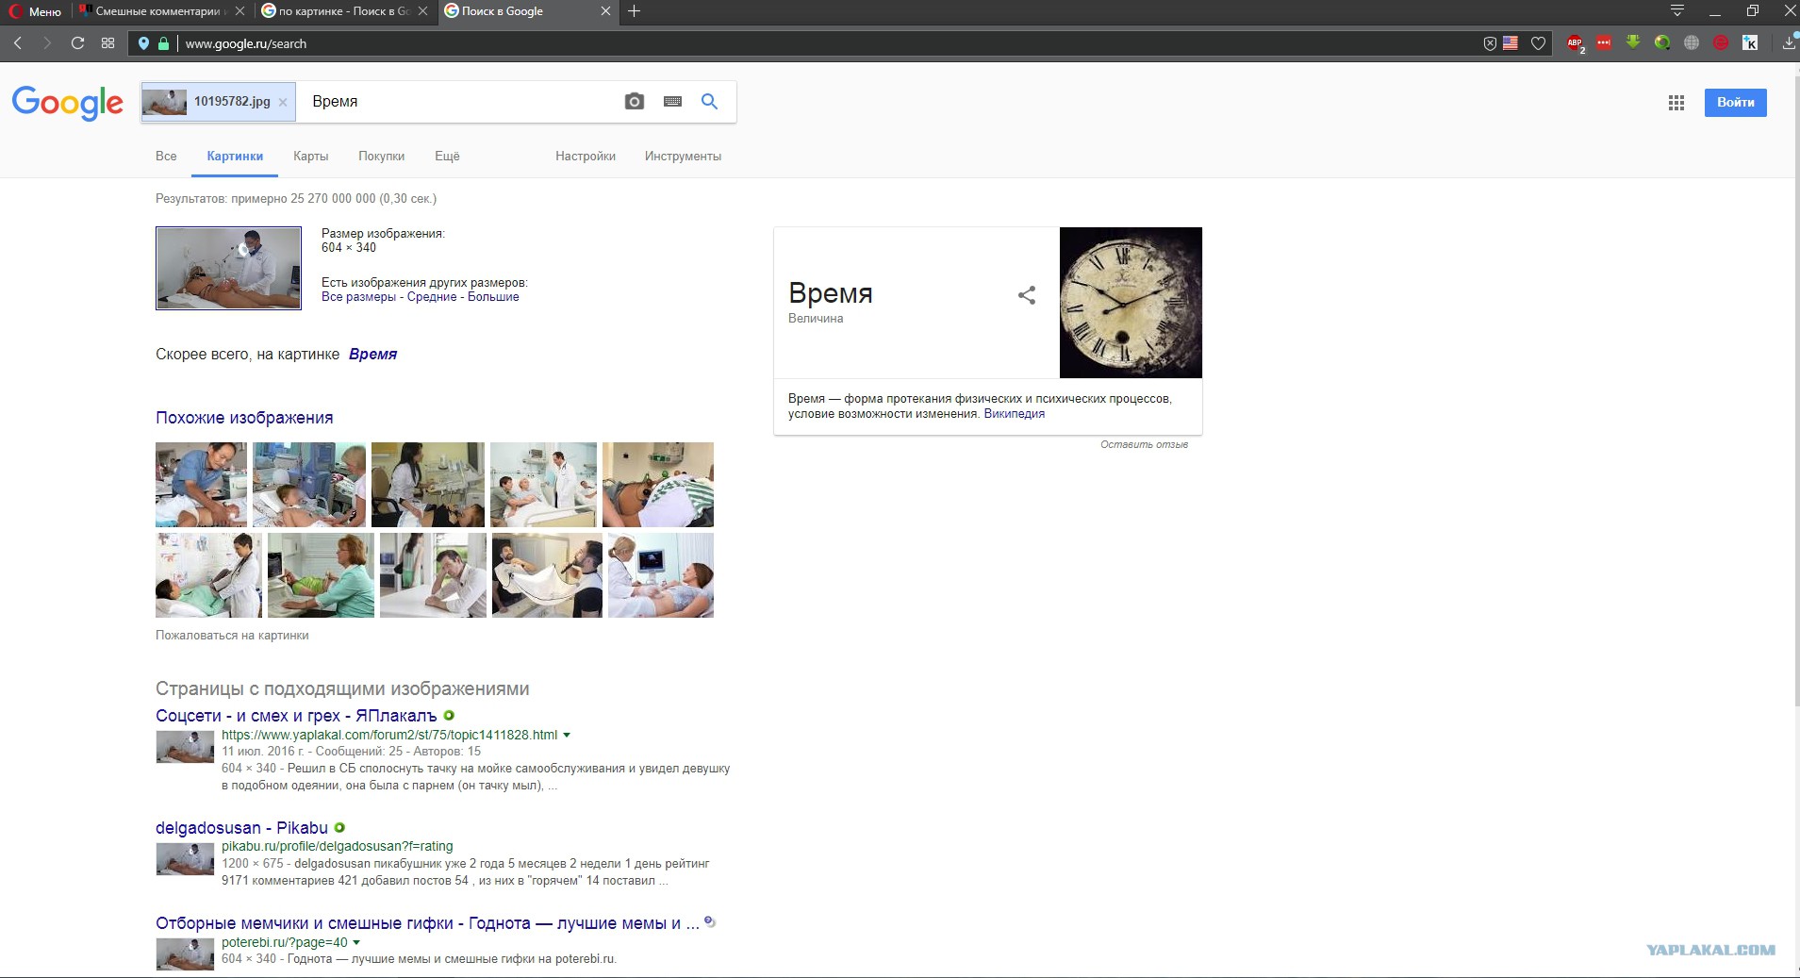Click the green padlock security icon
Image resolution: width=1800 pixels, height=978 pixels.
[x=163, y=43]
